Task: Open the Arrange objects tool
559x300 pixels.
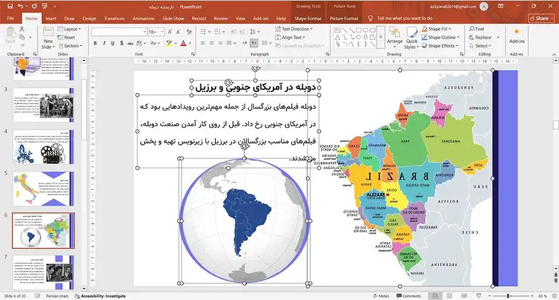Action: pyautogui.click(x=395, y=36)
